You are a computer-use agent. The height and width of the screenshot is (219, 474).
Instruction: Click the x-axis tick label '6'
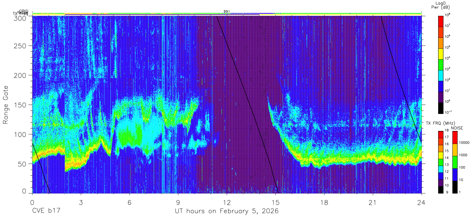[x=129, y=202]
